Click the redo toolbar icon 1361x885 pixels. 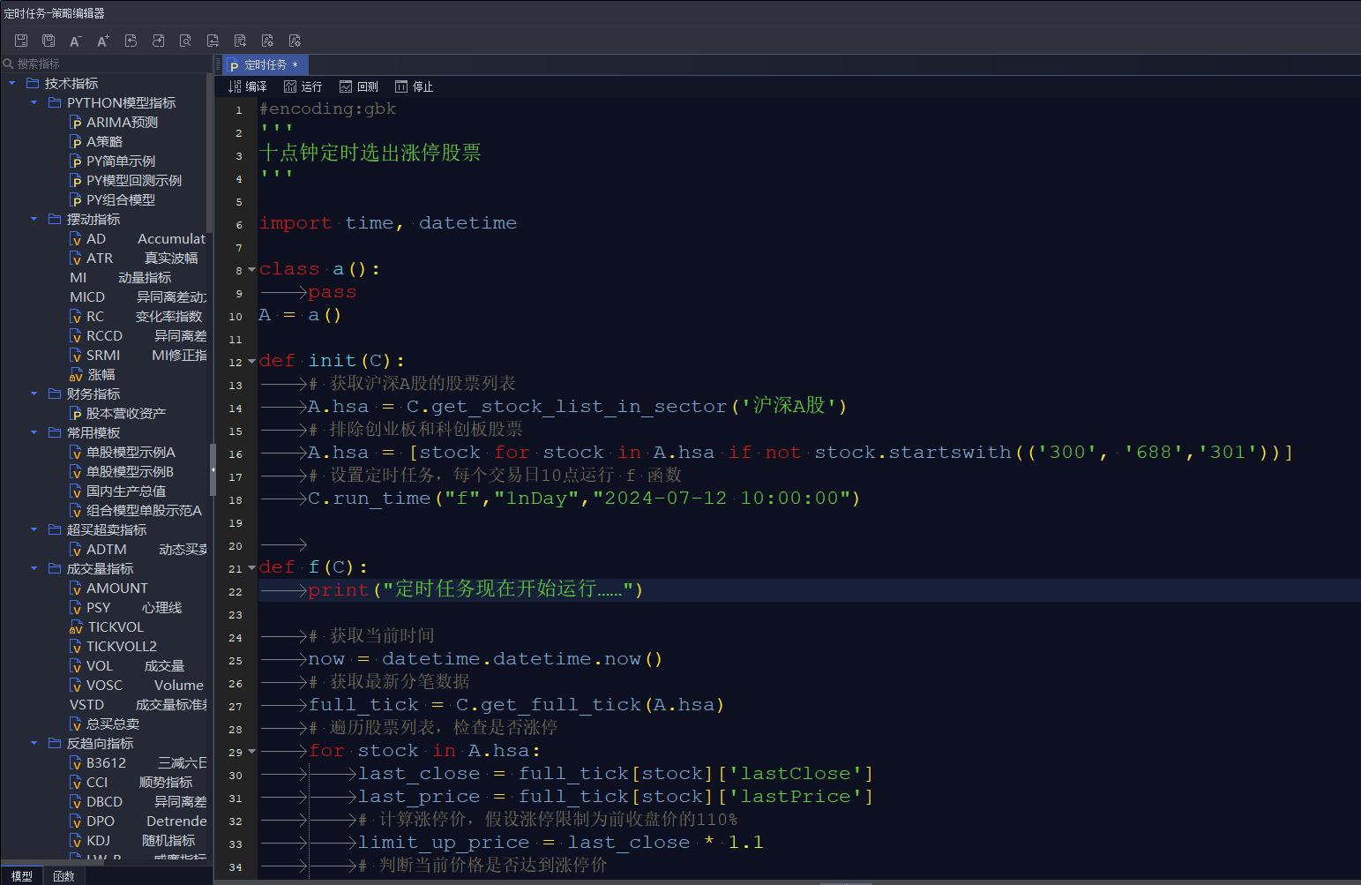tap(158, 41)
